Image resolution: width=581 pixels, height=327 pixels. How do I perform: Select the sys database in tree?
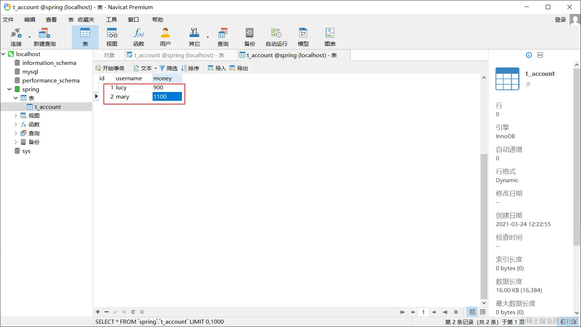point(26,151)
